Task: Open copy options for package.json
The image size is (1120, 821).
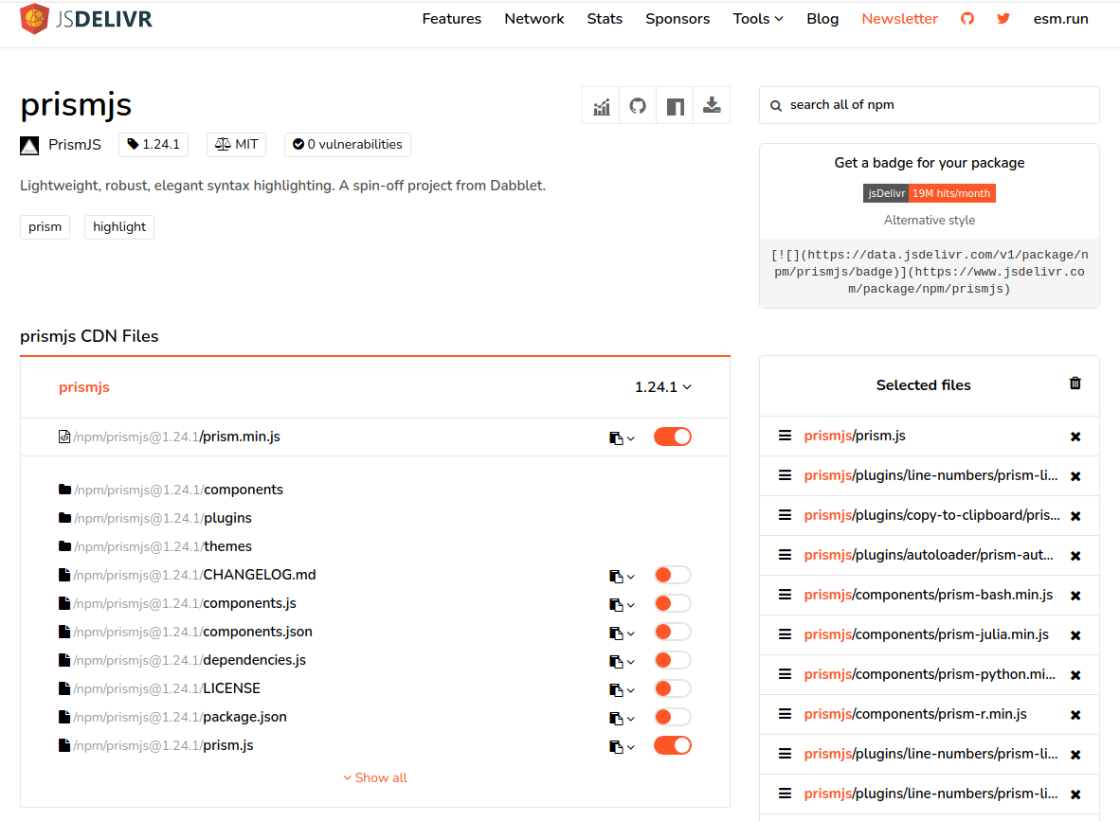Action: pos(622,719)
